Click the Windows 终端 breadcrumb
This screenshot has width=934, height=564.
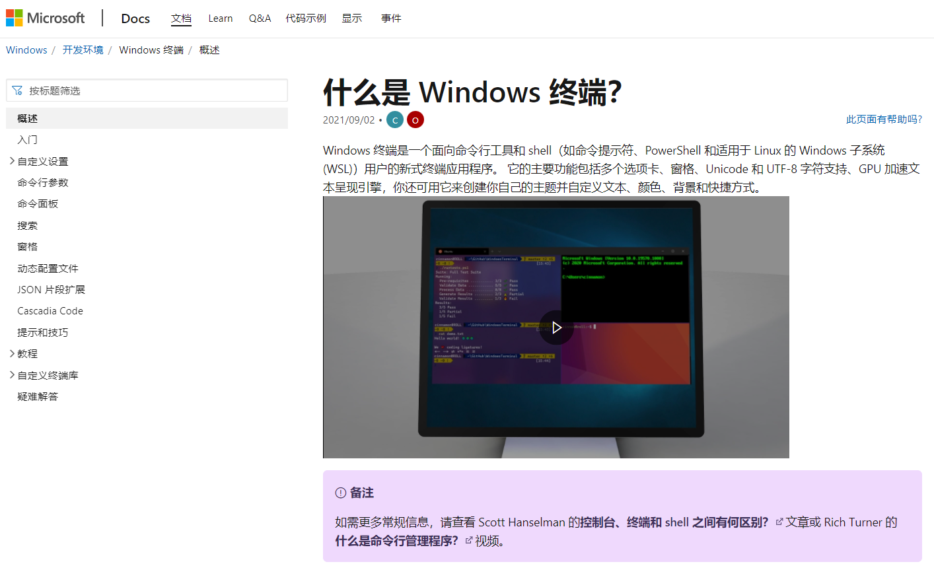[151, 50]
